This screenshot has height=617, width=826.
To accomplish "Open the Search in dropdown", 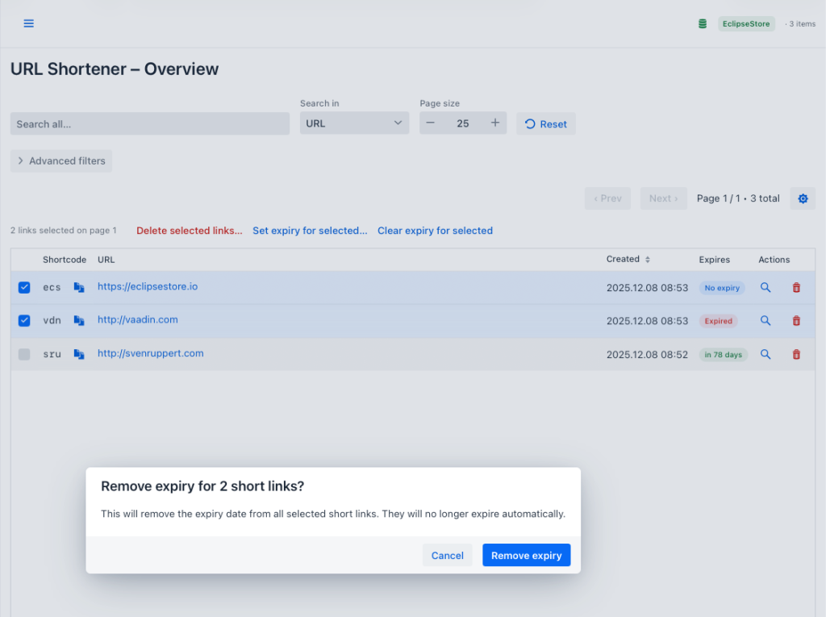I will 354,123.
